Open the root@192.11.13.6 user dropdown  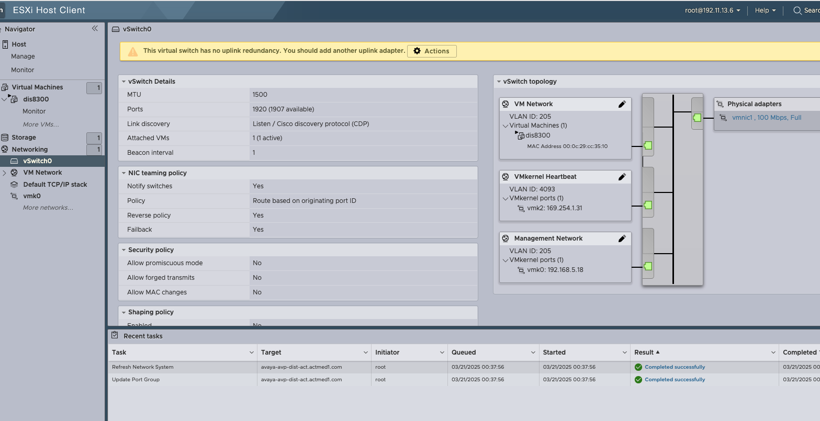click(712, 10)
